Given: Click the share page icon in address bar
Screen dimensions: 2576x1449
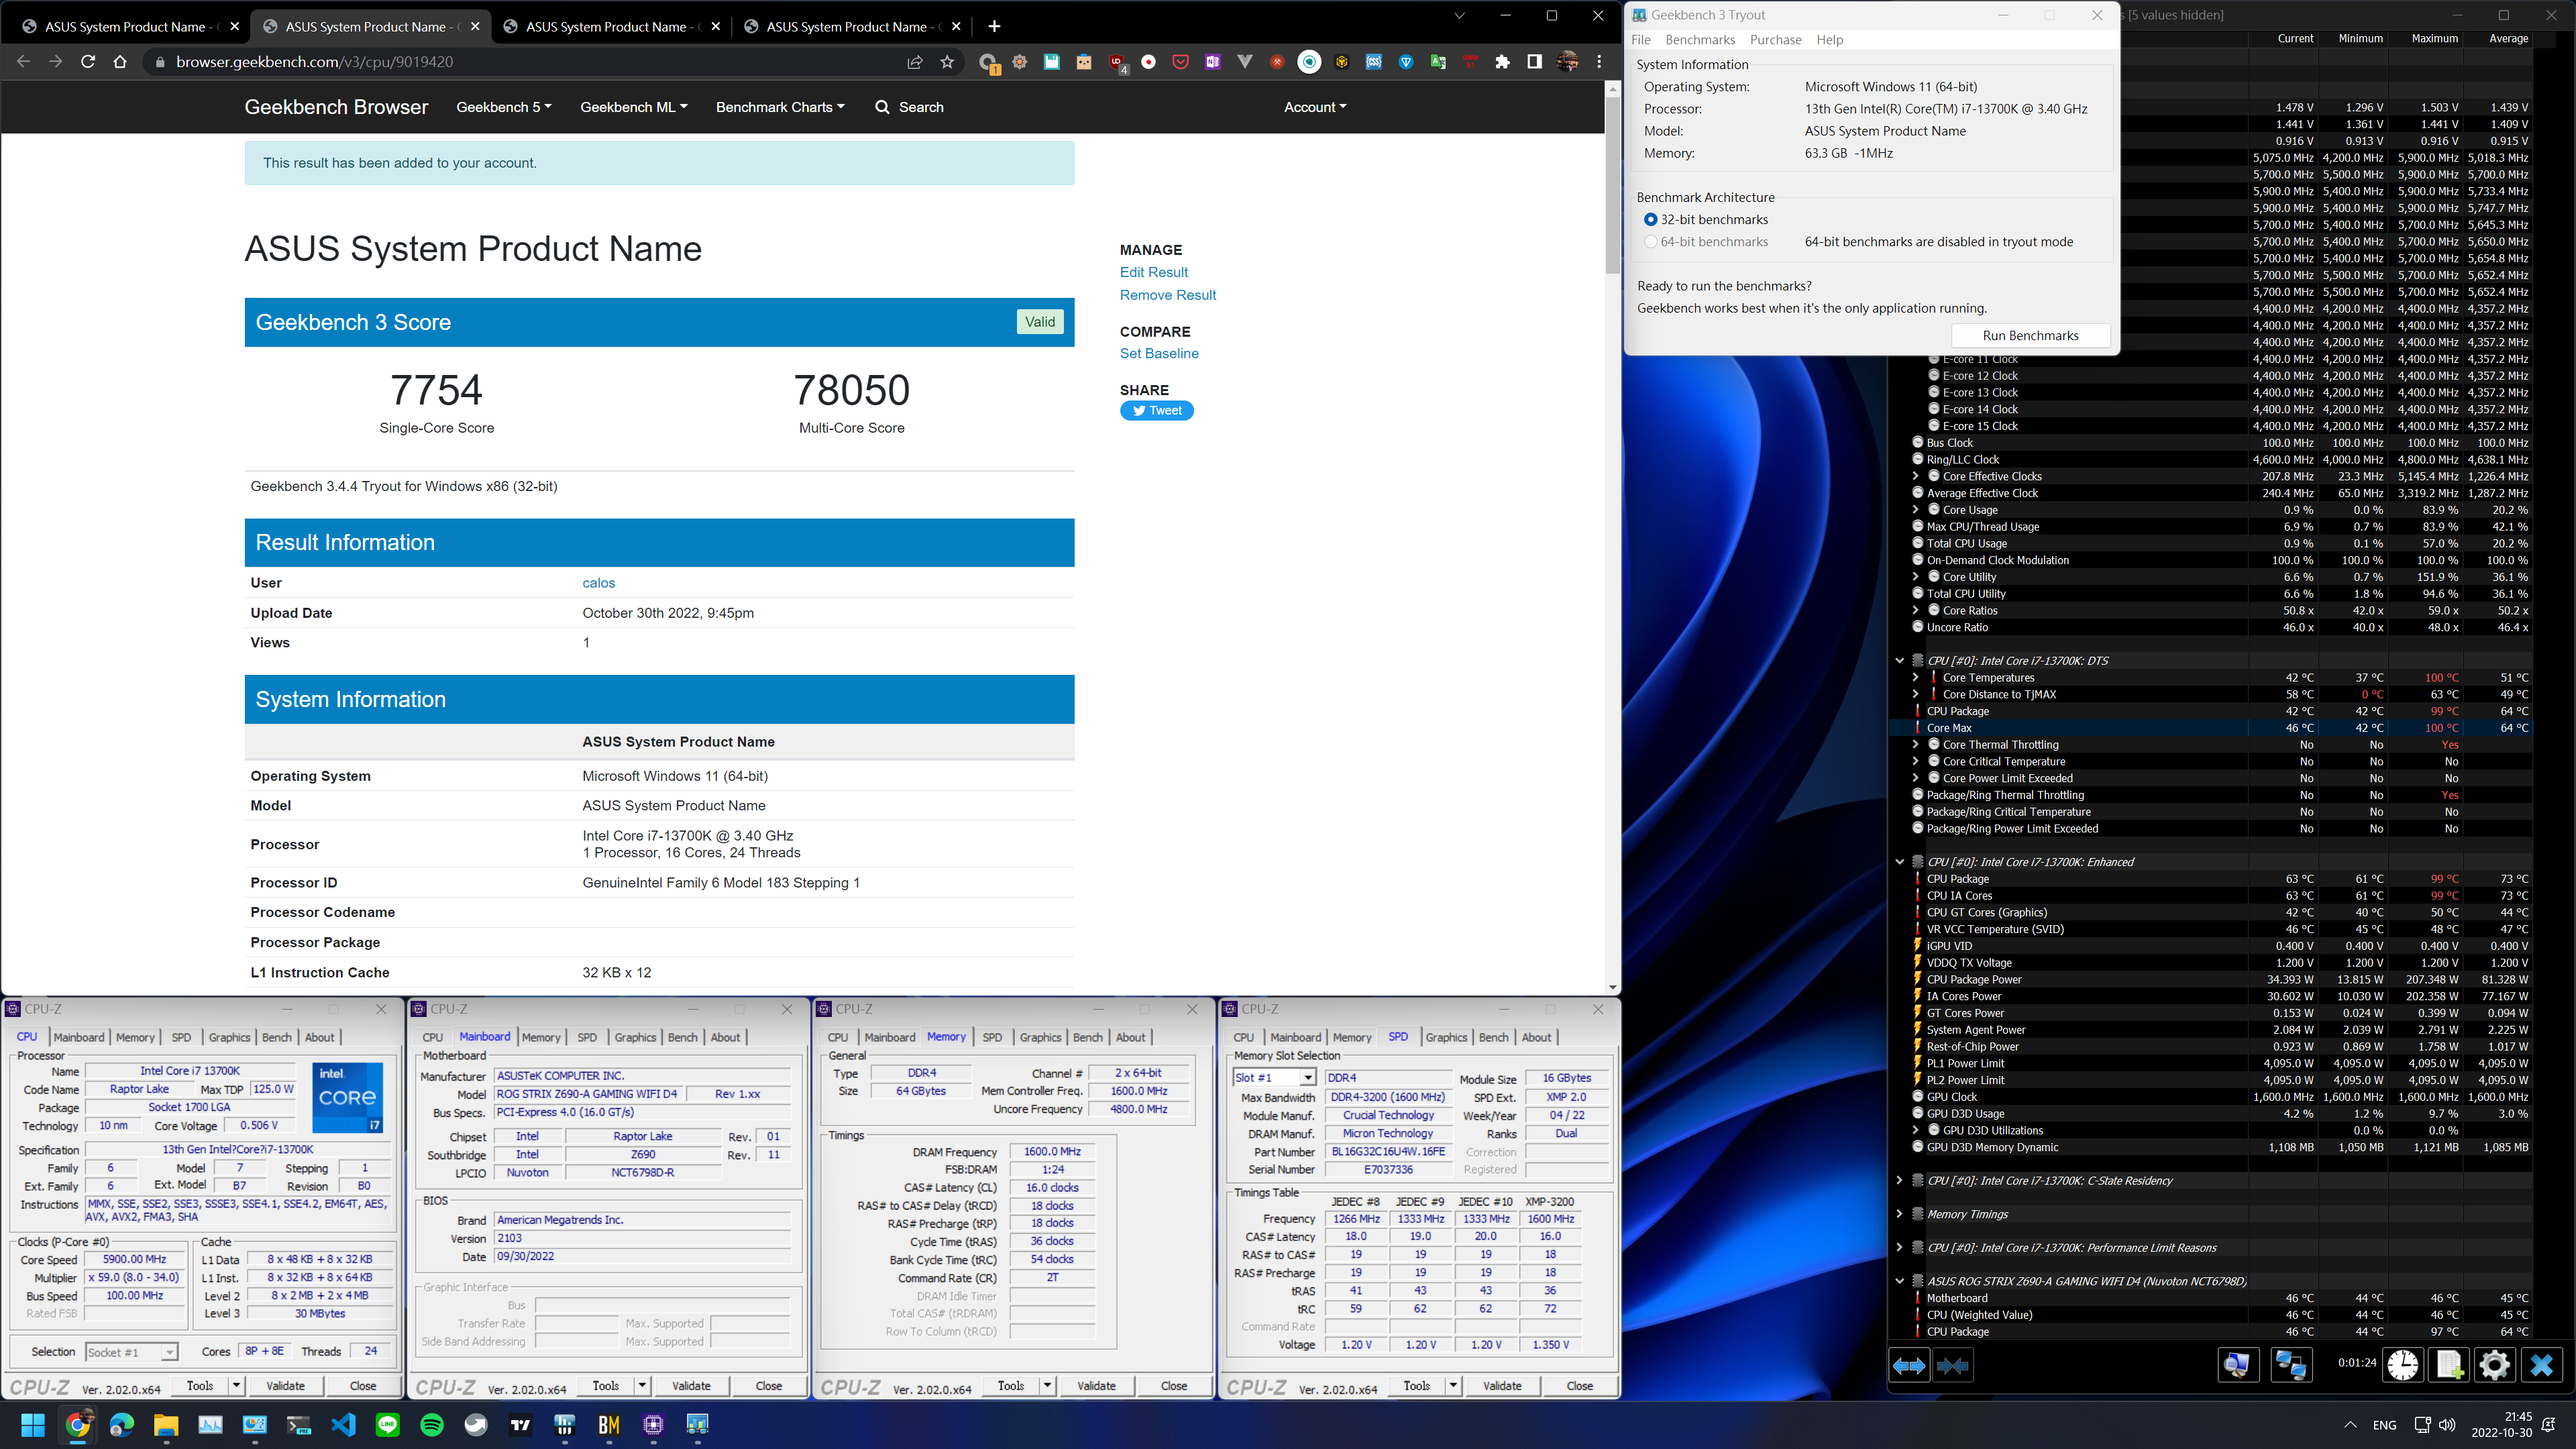Looking at the screenshot, I should point(914,62).
